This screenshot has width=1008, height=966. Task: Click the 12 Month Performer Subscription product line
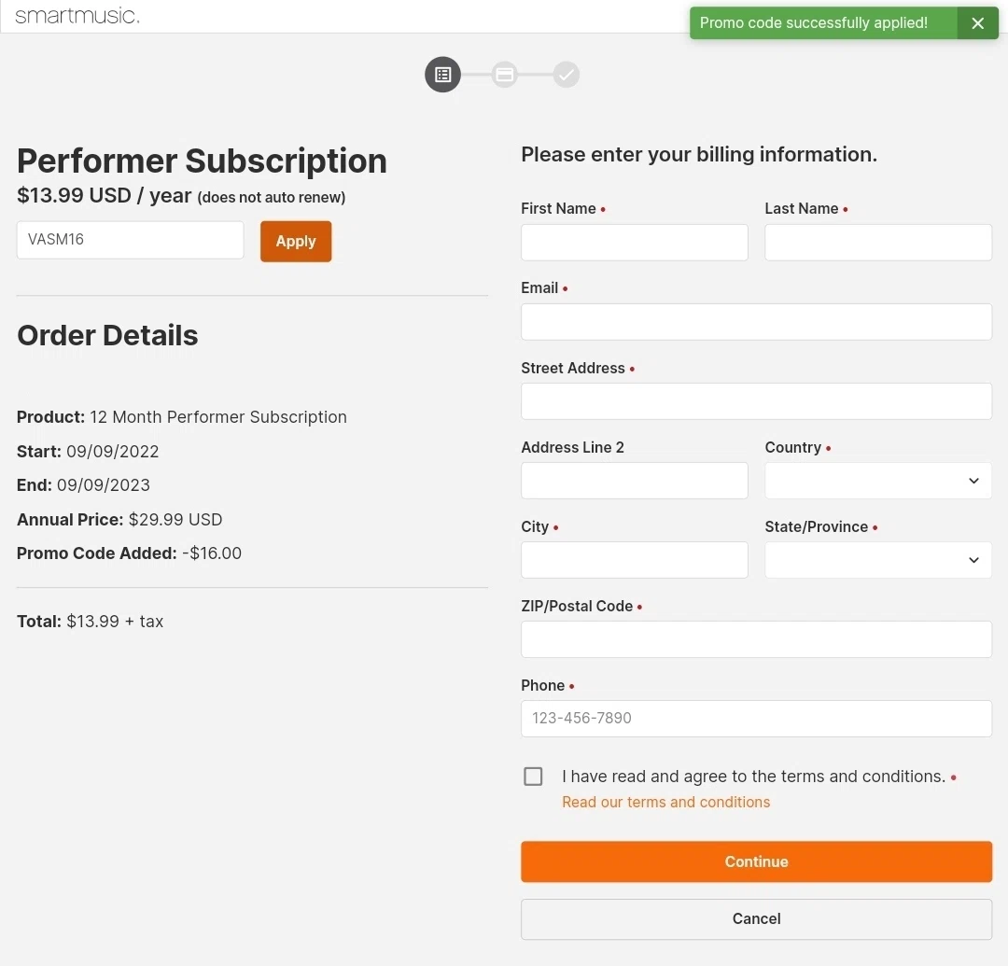point(182,417)
